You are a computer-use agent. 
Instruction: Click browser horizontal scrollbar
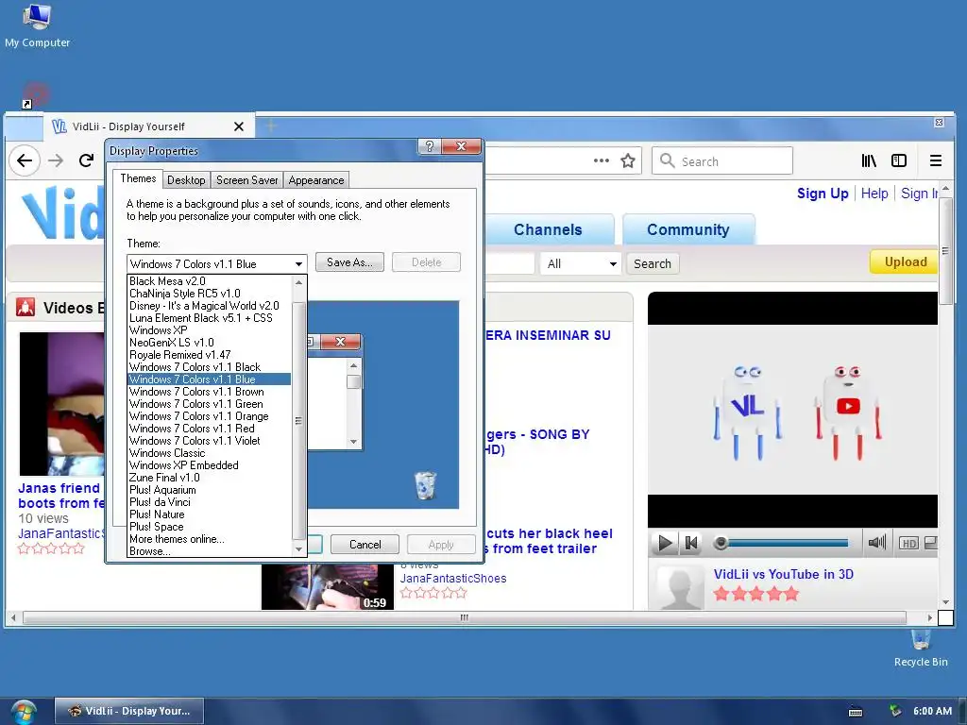pyautogui.click(x=465, y=617)
